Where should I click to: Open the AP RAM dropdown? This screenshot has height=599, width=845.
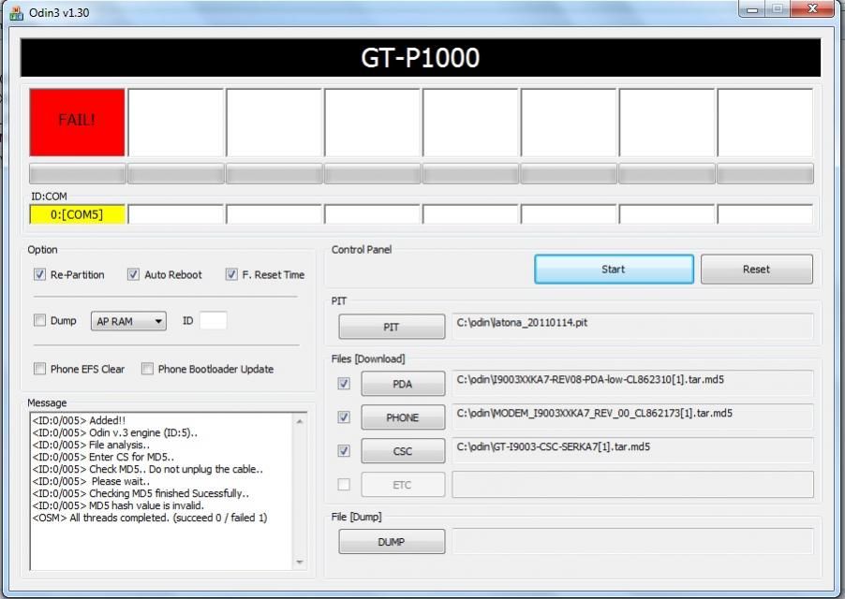point(128,321)
